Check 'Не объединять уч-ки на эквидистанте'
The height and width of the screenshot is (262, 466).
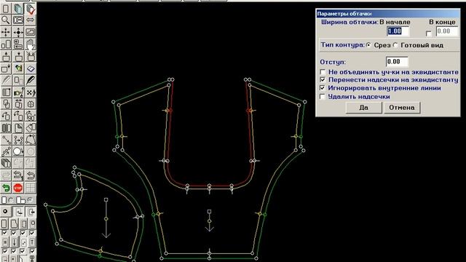point(323,72)
